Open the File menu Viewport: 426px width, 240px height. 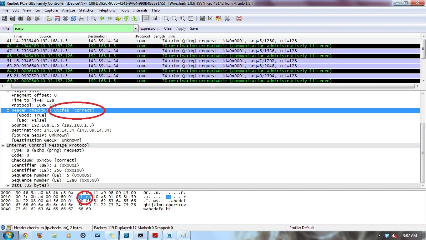pyautogui.click(x=5, y=10)
